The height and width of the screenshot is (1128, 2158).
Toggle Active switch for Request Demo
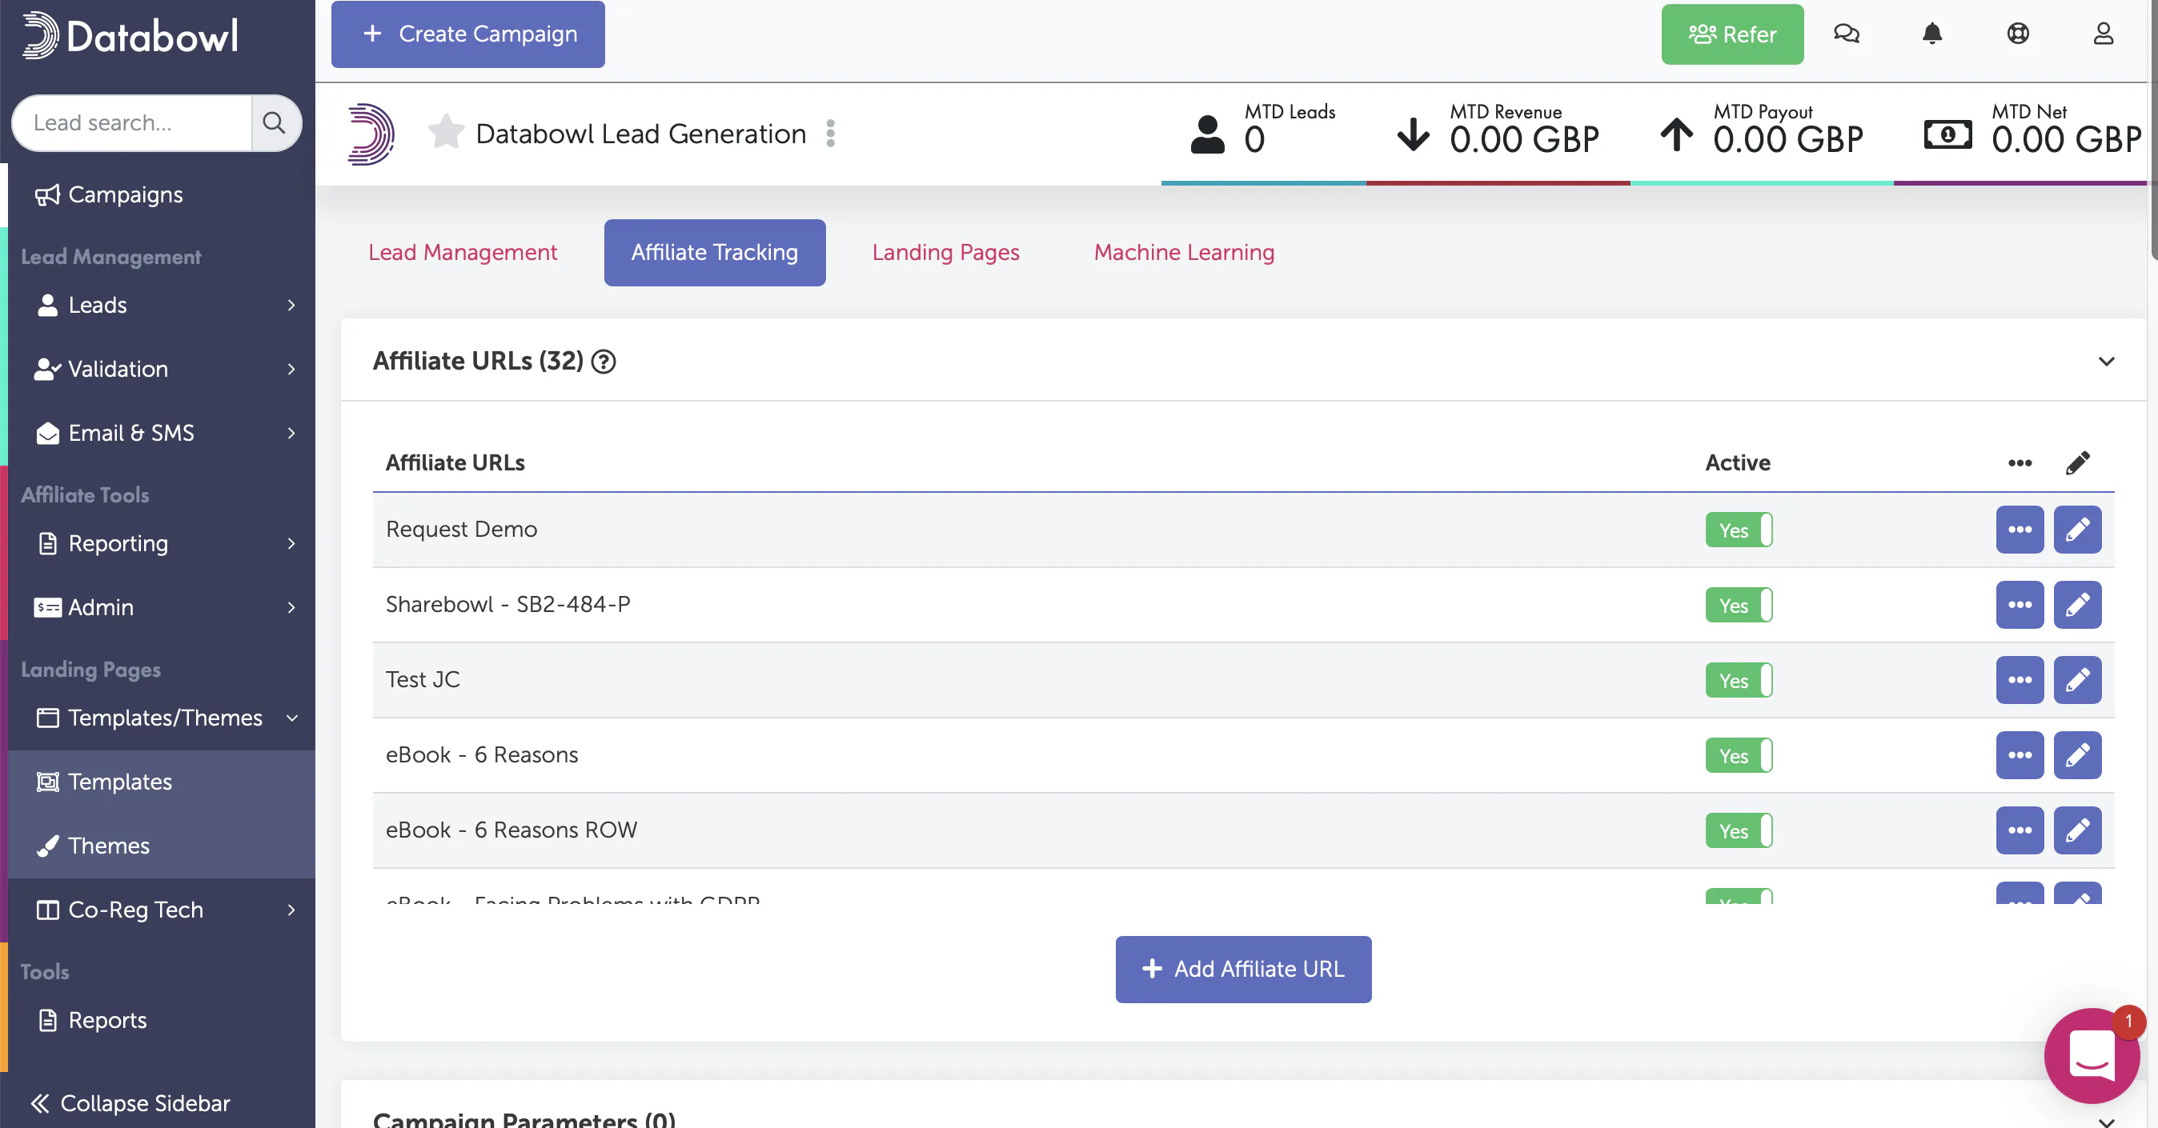click(x=1739, y=530)
